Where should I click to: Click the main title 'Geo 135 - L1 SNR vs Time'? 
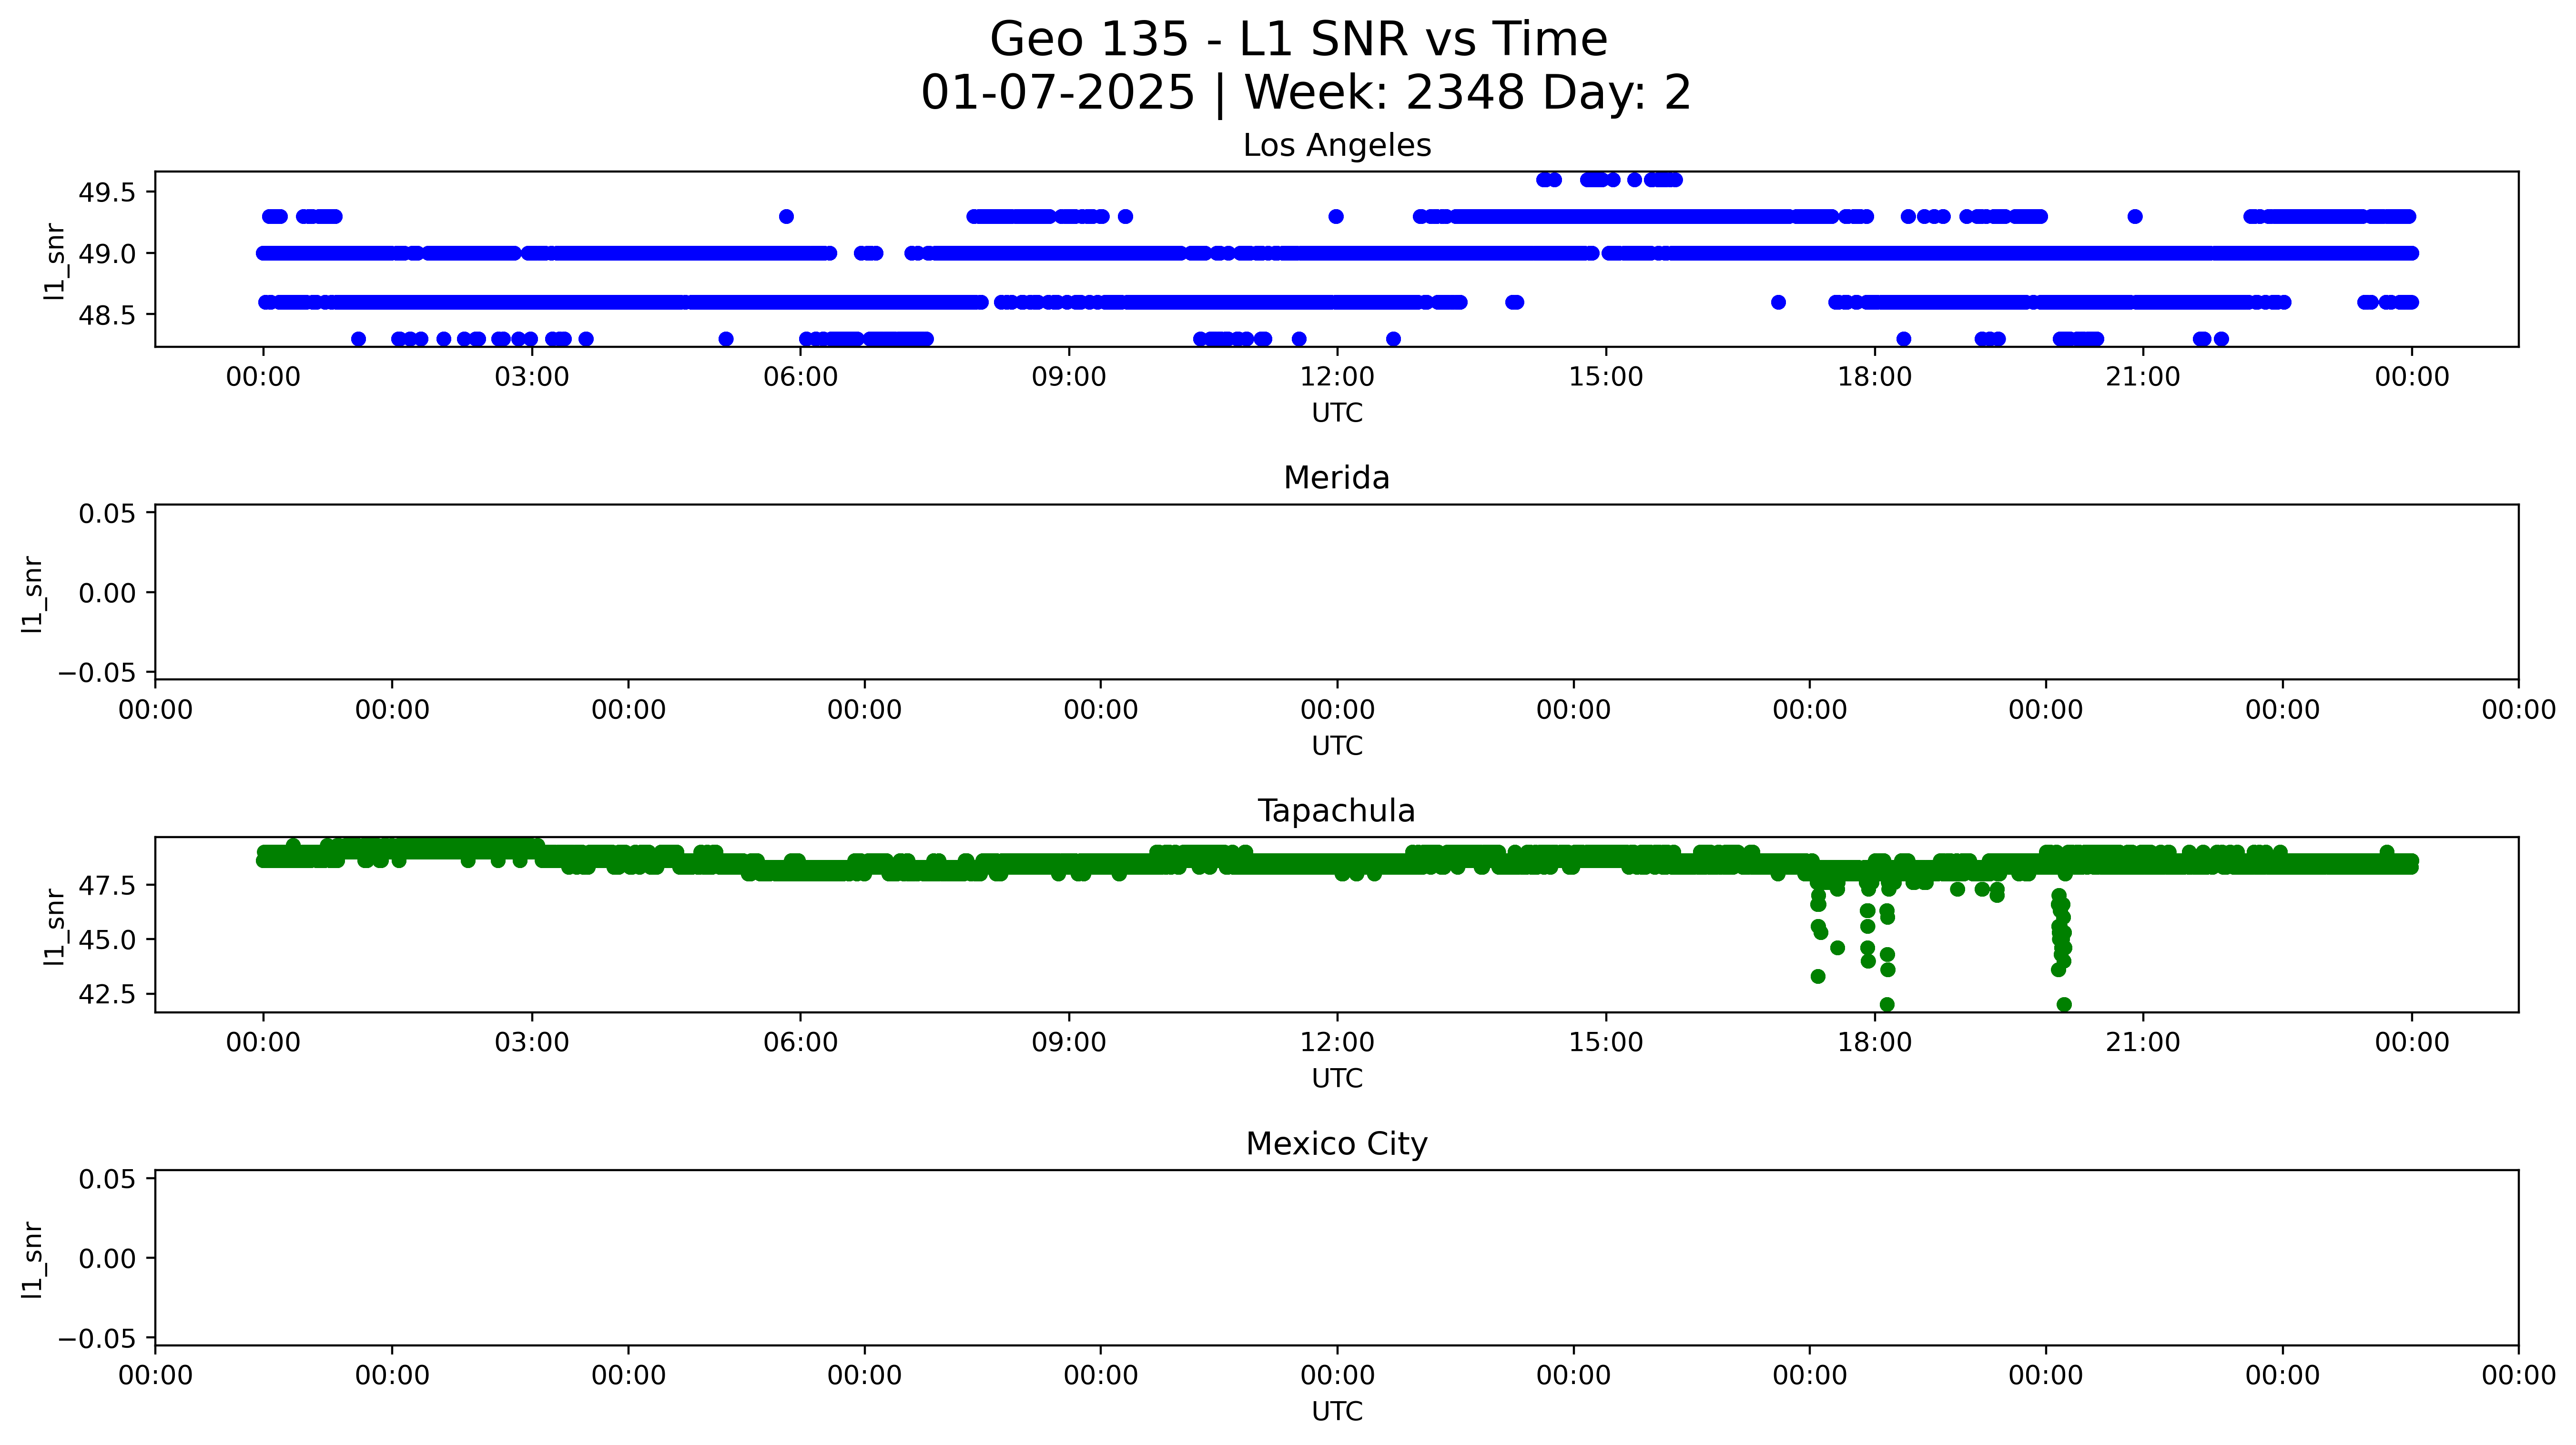(x=1298, y=40)
